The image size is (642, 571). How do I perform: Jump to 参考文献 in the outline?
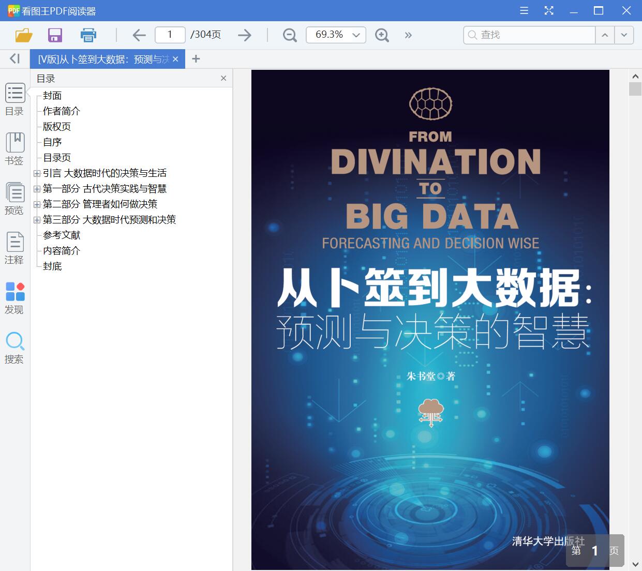point(62,235)
